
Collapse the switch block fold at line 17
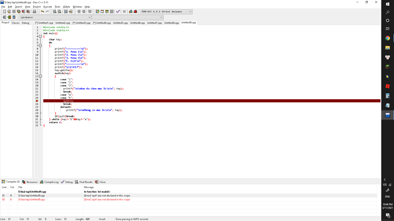tap(40, 76)
